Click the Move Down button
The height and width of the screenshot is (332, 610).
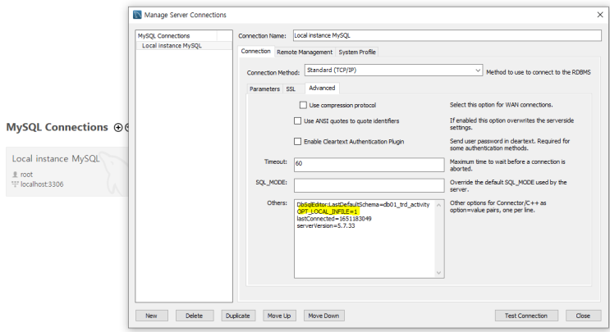pyautogui.click(x=323, y=316)
